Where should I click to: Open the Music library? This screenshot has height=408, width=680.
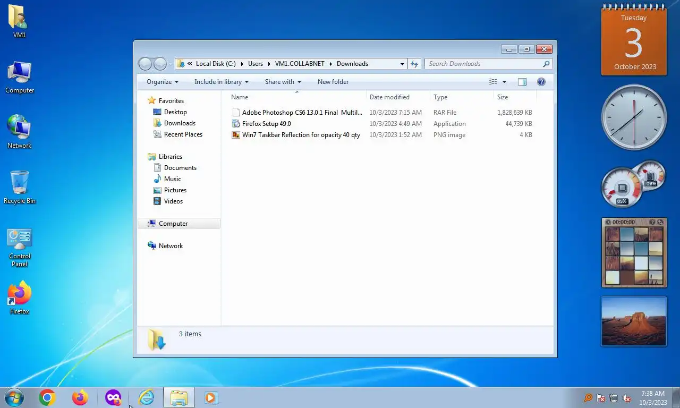click(173, 179)
